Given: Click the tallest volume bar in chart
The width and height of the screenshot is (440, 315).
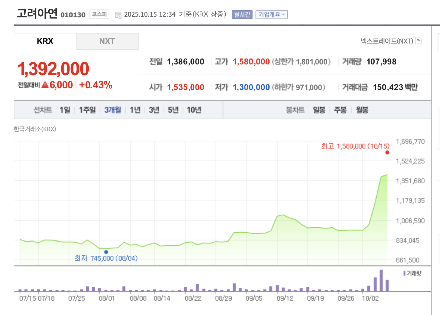Looking at the screenshot, I should tap(381, 280).
